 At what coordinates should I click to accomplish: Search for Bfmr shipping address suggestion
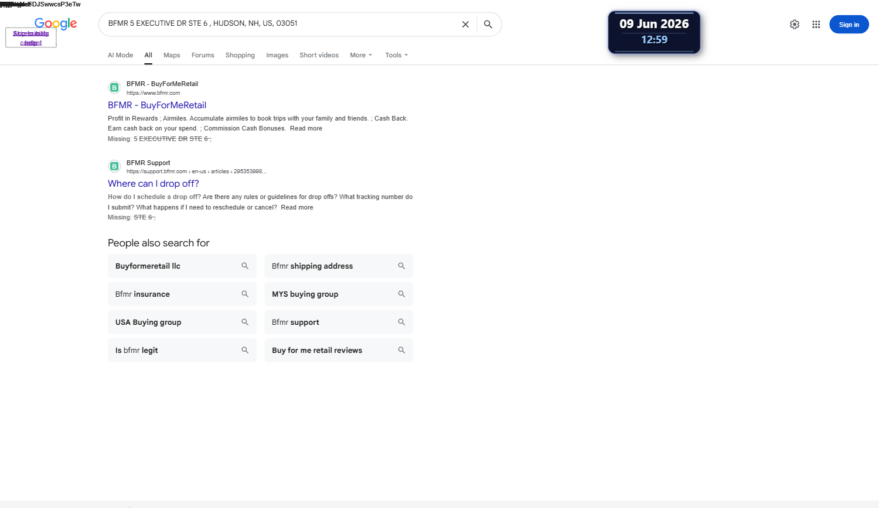(x=339, y=266)
